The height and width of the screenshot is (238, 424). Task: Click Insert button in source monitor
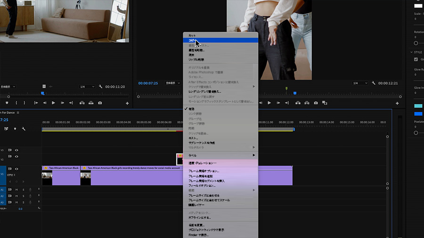pyautogui.click(x=82, y=103)
